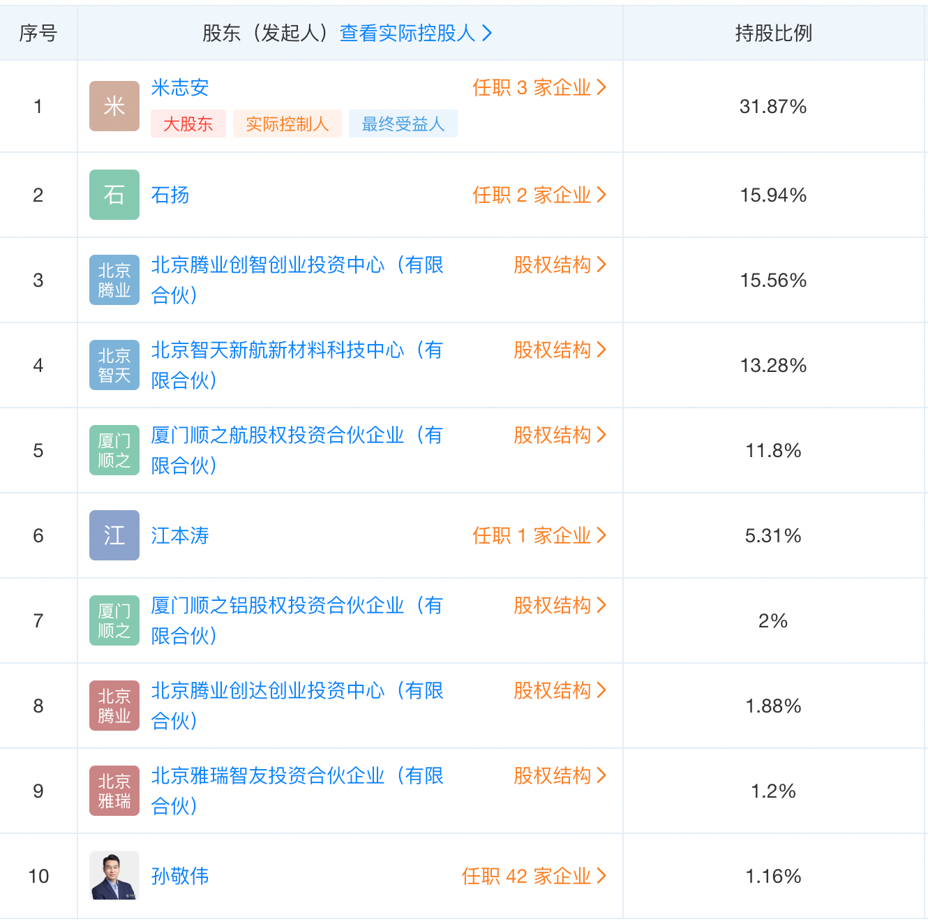This screenshot has height=924, width=928.
Task: Click the 北京腾业 avatar in row 3
Action: (x=114, y=280)
